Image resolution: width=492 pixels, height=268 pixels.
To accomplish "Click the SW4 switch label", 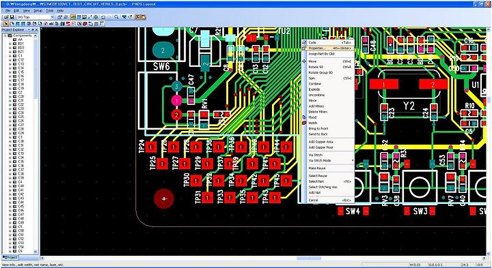I will pos(353,211).
